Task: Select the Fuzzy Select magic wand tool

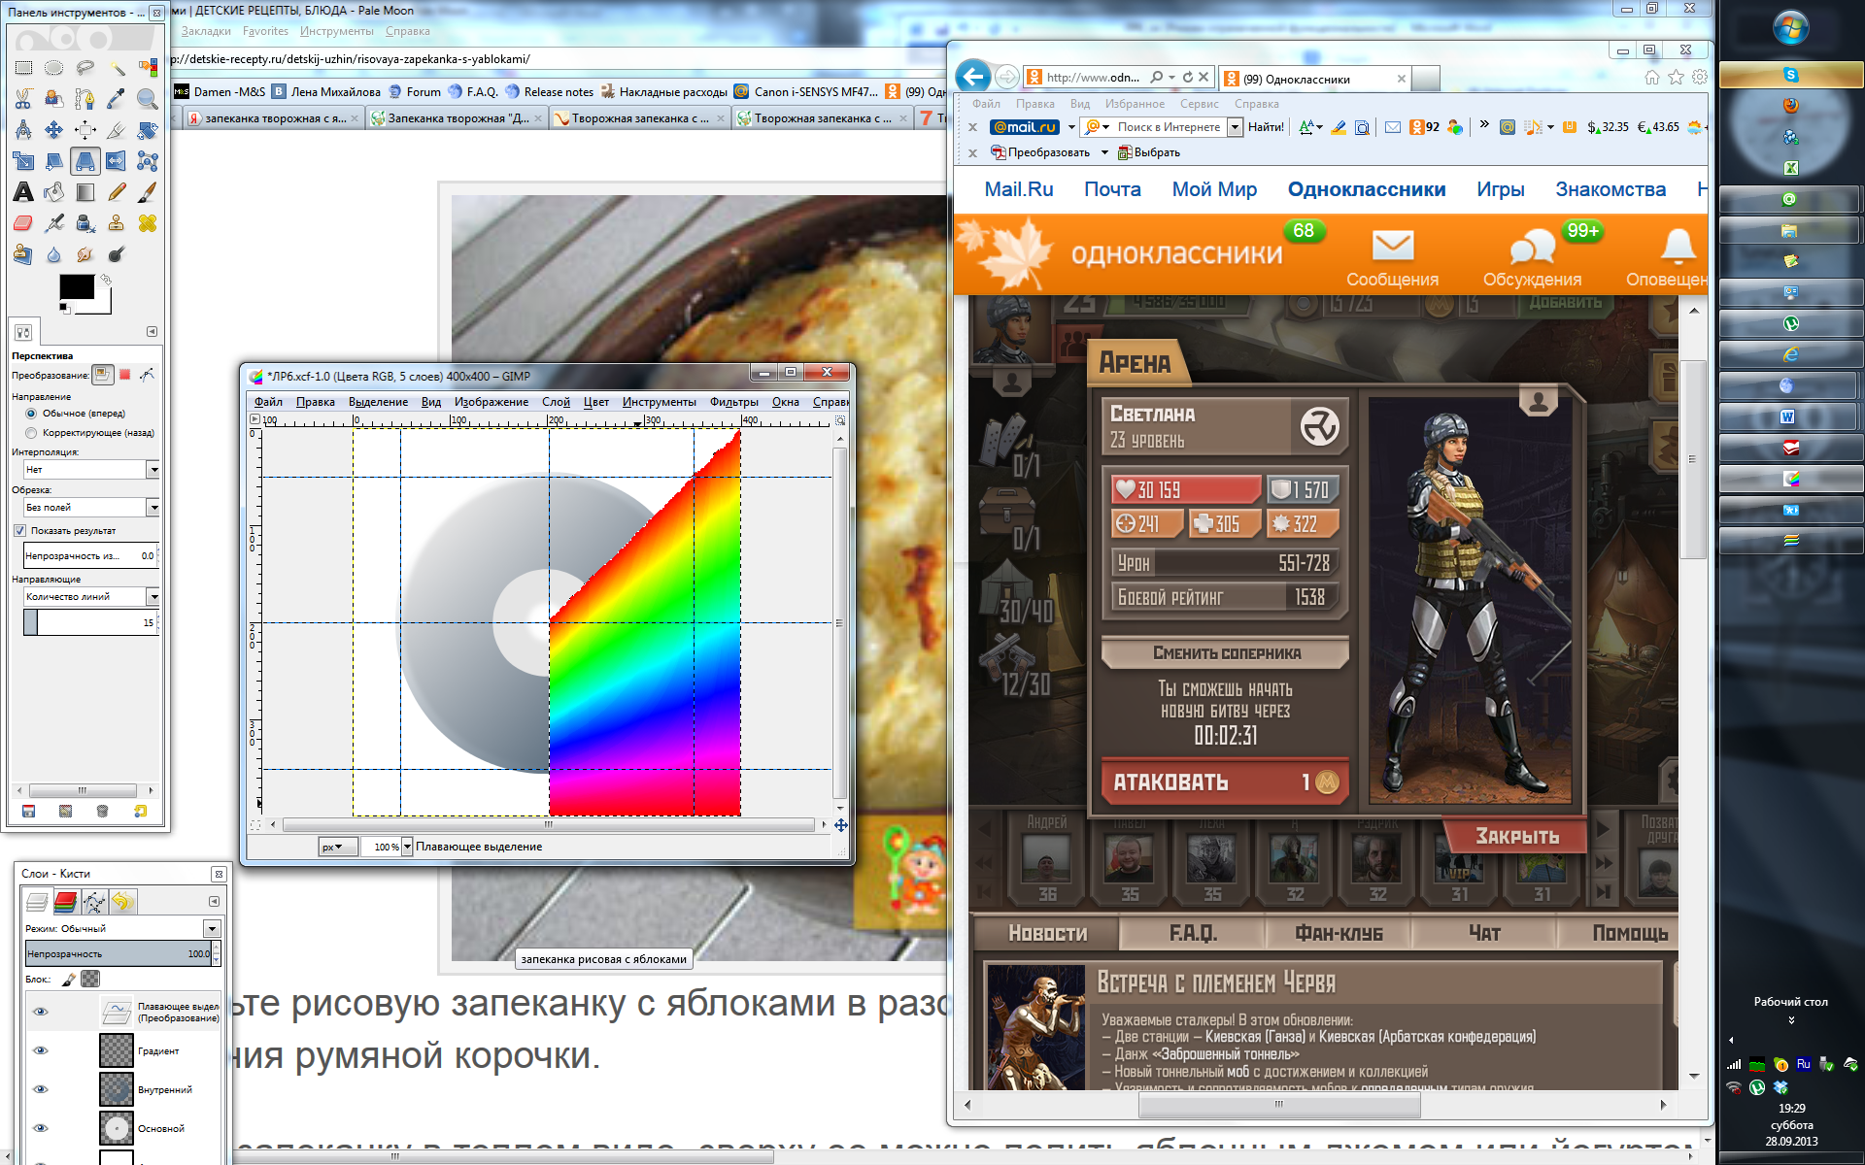Action: [117, 68]
